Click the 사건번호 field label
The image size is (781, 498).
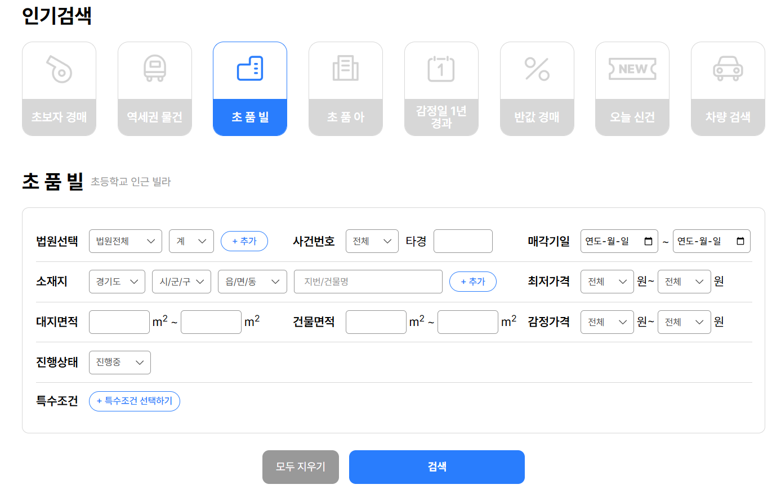(x=314, y=241)
